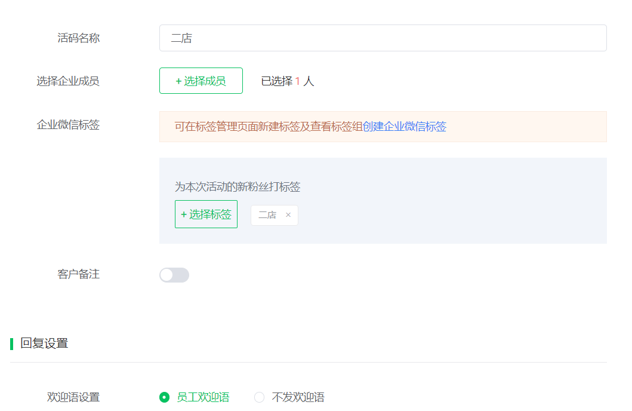Expand the selected member count 已选择 1 人
632x411 pixels.
288,81
